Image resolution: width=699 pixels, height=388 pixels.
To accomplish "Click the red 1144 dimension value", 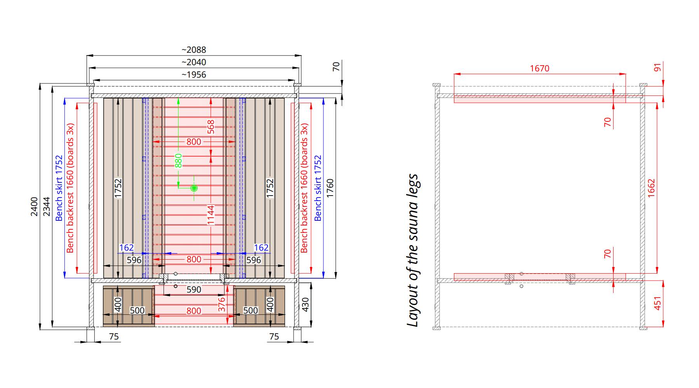I will coord(211,215).
